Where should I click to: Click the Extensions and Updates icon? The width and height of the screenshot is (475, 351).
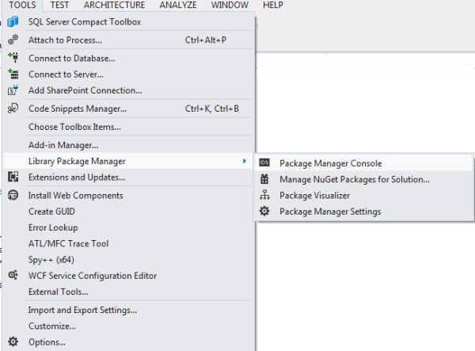click(x=13, y=177)
